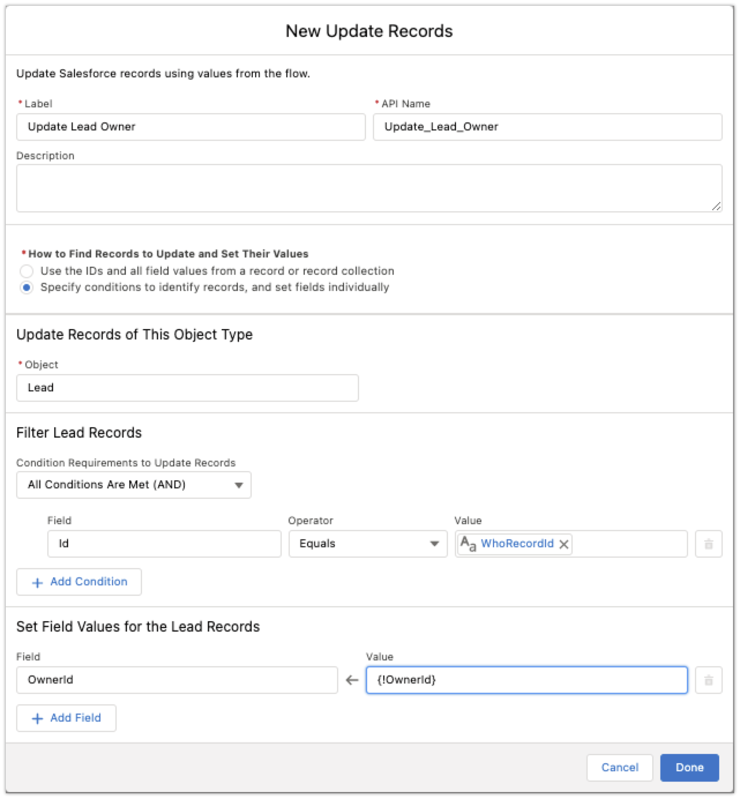Open the Condition Requirements dropdown
Viewport: 740px width, 799px height.
tap(134, 485)
